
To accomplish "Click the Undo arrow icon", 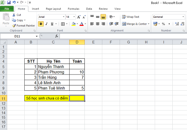I will tap(14, 2).
